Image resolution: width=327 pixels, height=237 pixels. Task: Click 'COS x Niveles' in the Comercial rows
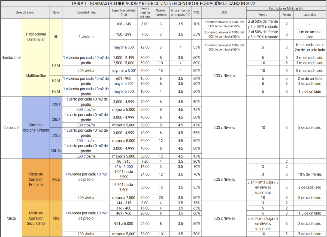[x=224, y=127]
